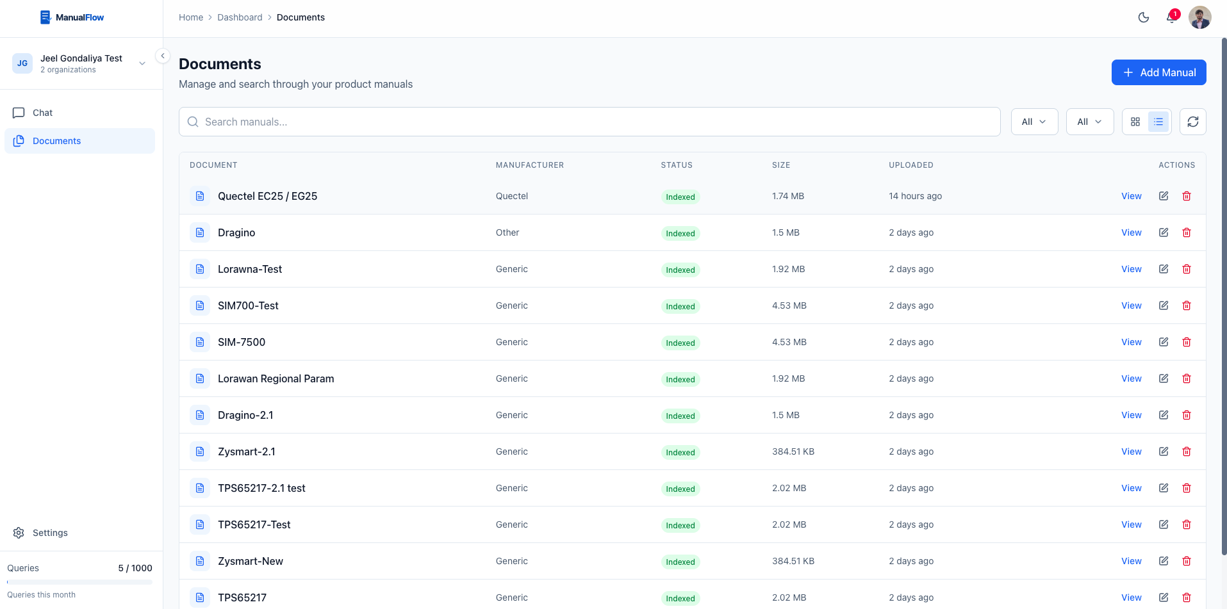
Task: Delete SIM-7500 using the trash icon
Action: pos(1187,342)
